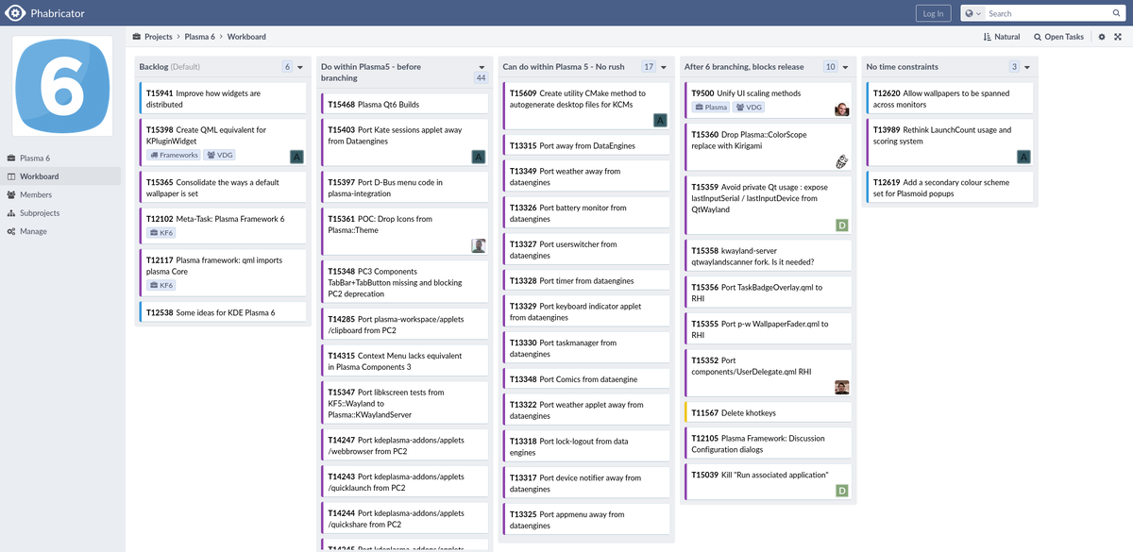Open task T12538 Some ideas for KDE Plasma 6
1133x552 pixels.
(x=224, y=312)
